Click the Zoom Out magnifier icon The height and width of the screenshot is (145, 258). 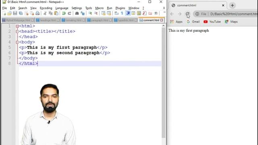pos(96,13)
